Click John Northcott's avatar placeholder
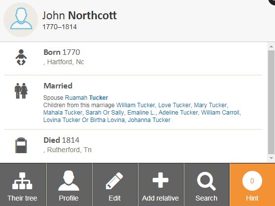This screenshot has height=206, width=275. tap(21, 20)
